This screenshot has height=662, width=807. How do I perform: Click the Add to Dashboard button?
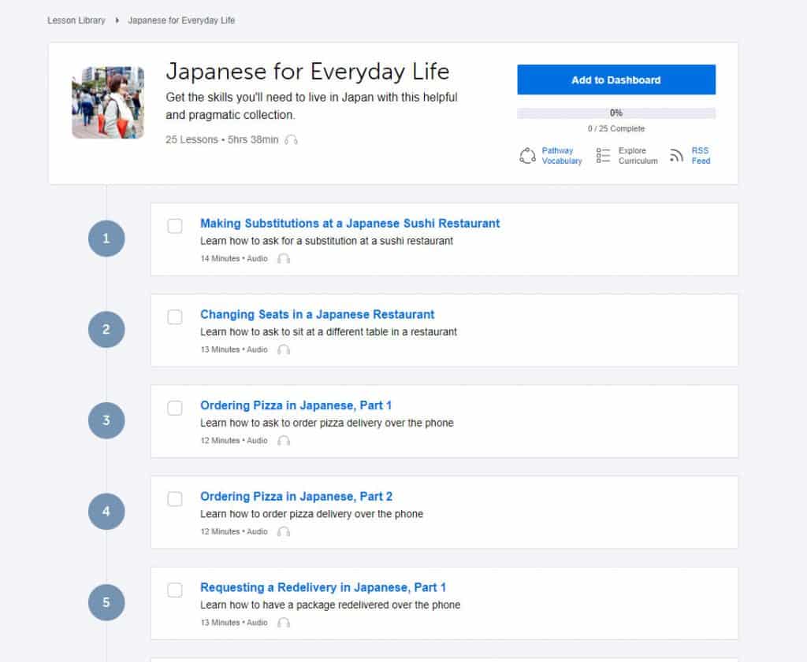(x=615, y=80)
